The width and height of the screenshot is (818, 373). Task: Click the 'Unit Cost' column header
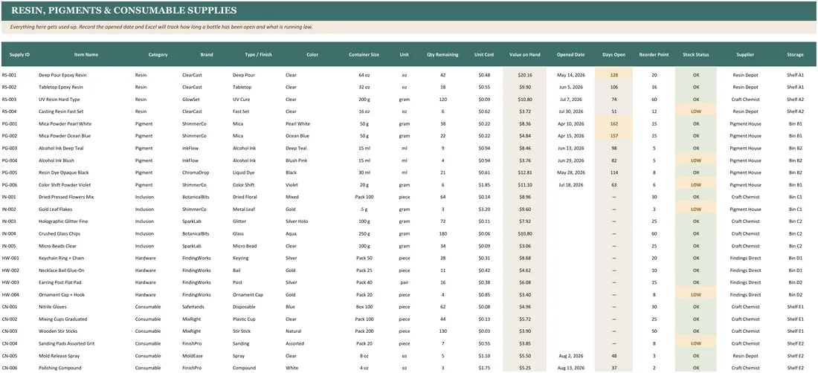tap(484, 54)
